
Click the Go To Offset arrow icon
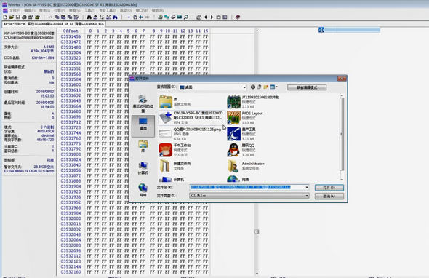[x=128, y=17]
